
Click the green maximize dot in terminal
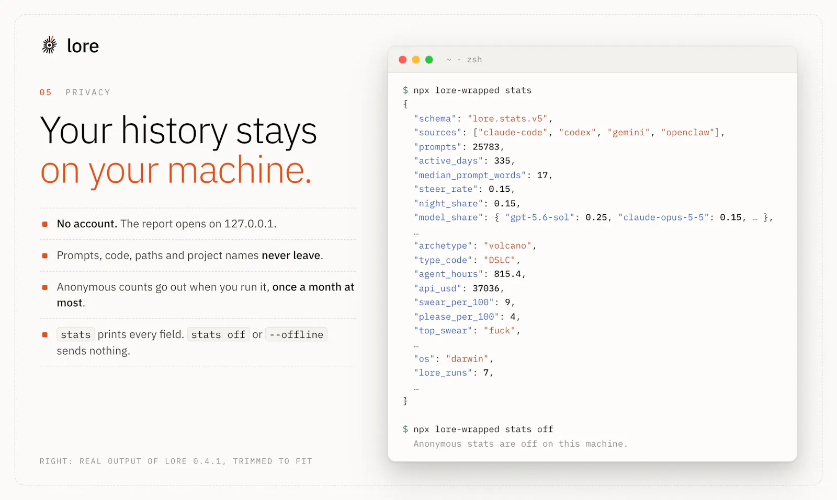click(429, 60)
